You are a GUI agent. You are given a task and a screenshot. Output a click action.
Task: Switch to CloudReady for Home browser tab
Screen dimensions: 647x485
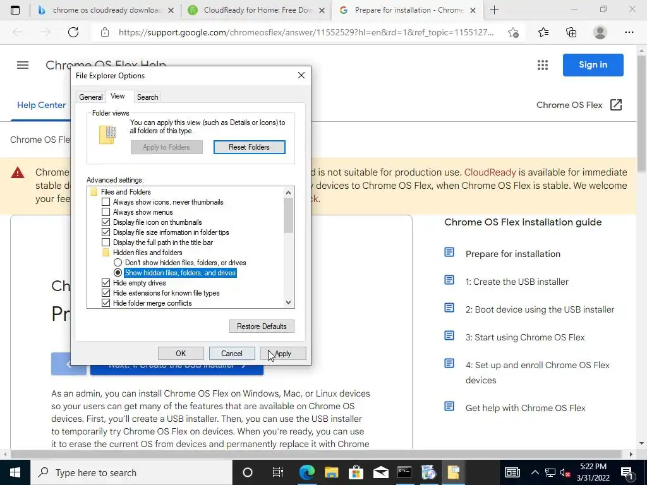(x=258, y=10)
